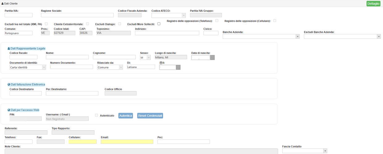
Task: Click the Pec Destinatario input field
Action: tap(72, 93)
